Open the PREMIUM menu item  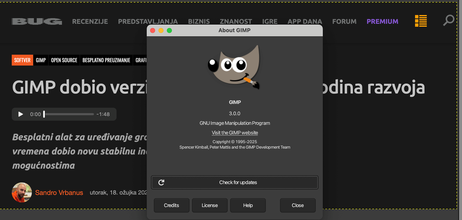(382, 22)
